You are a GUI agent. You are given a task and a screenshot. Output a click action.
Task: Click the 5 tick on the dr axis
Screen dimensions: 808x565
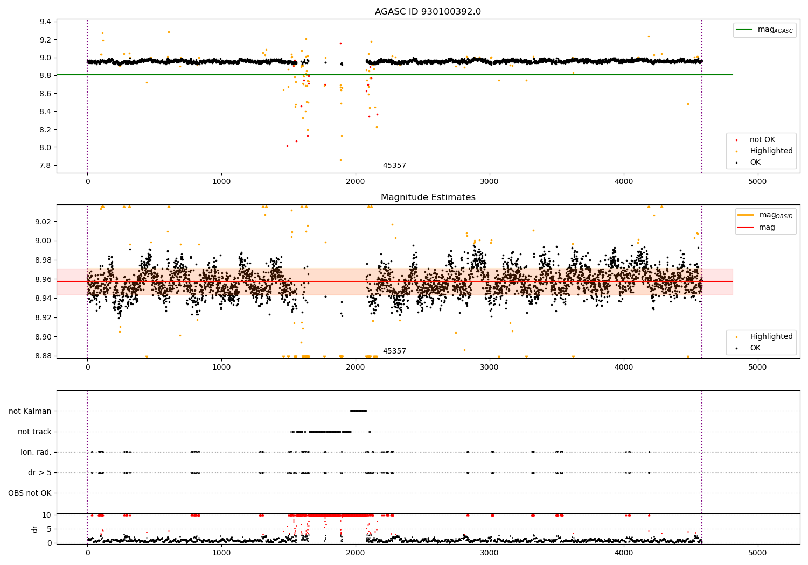(49, 529)
